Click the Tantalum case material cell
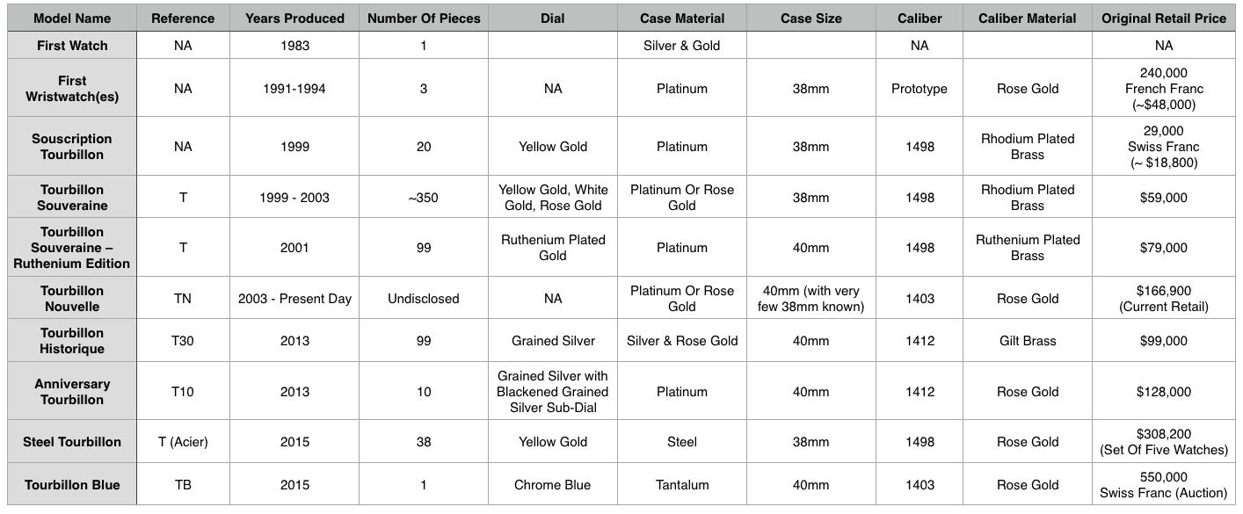The image size is (1243, 514). (682, 485)
